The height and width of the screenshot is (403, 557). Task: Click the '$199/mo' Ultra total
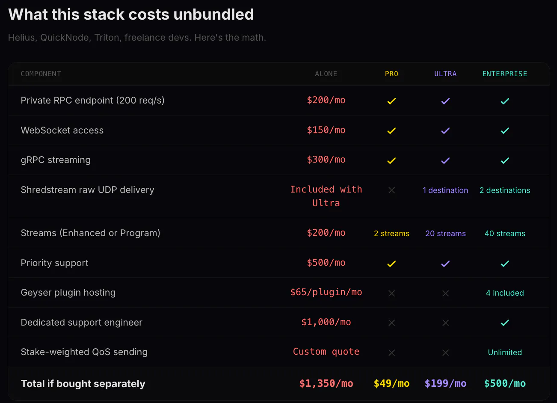tap(445, 384)
